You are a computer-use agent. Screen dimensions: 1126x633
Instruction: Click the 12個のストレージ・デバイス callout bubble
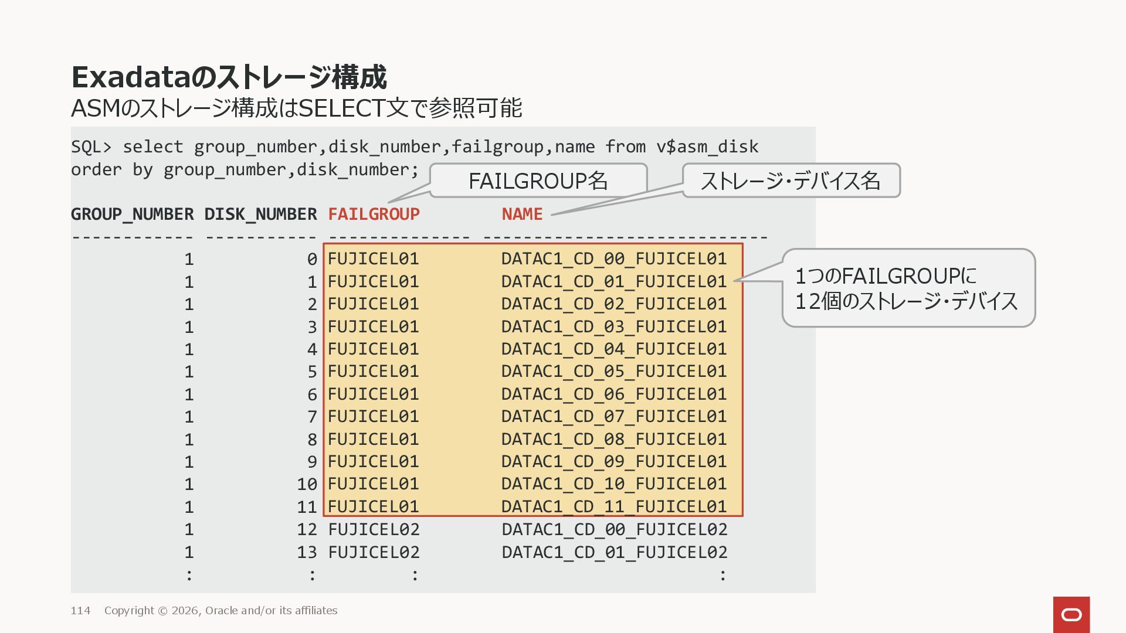pyautogui.click(x=908, y=288)
